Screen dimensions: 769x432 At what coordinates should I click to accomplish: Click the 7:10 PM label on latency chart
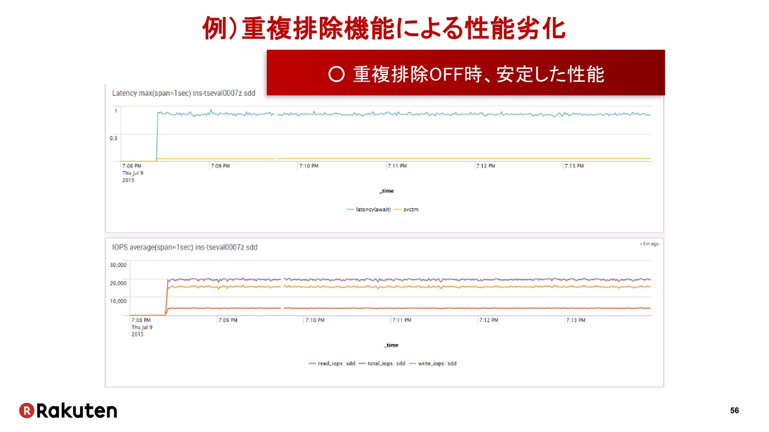[309, 166]
